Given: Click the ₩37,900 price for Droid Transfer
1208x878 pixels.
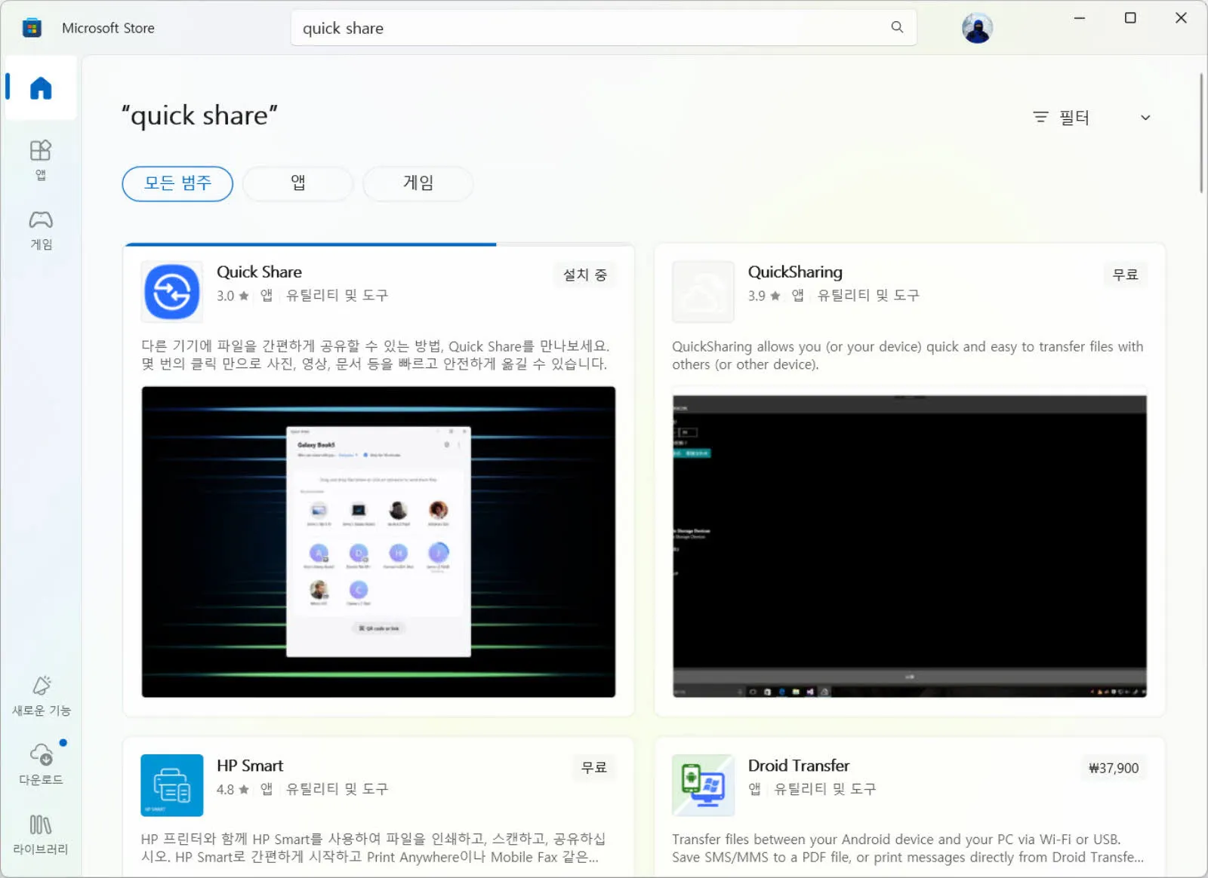Looking at the screenshot, I should [x=1114, y=768].
